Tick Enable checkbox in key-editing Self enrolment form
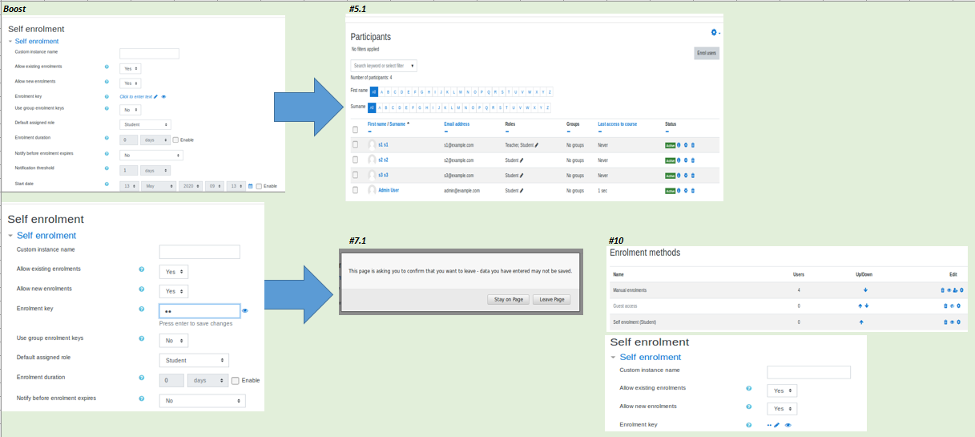Viewport: 975px width, 437px height. tap(236, 381)
